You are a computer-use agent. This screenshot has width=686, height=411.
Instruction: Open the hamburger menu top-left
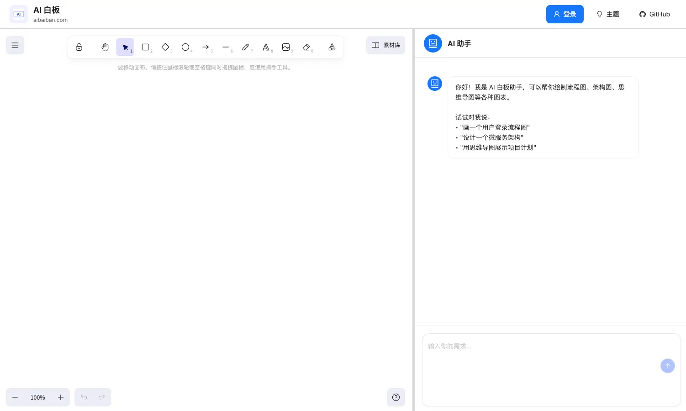click(15, 45)
